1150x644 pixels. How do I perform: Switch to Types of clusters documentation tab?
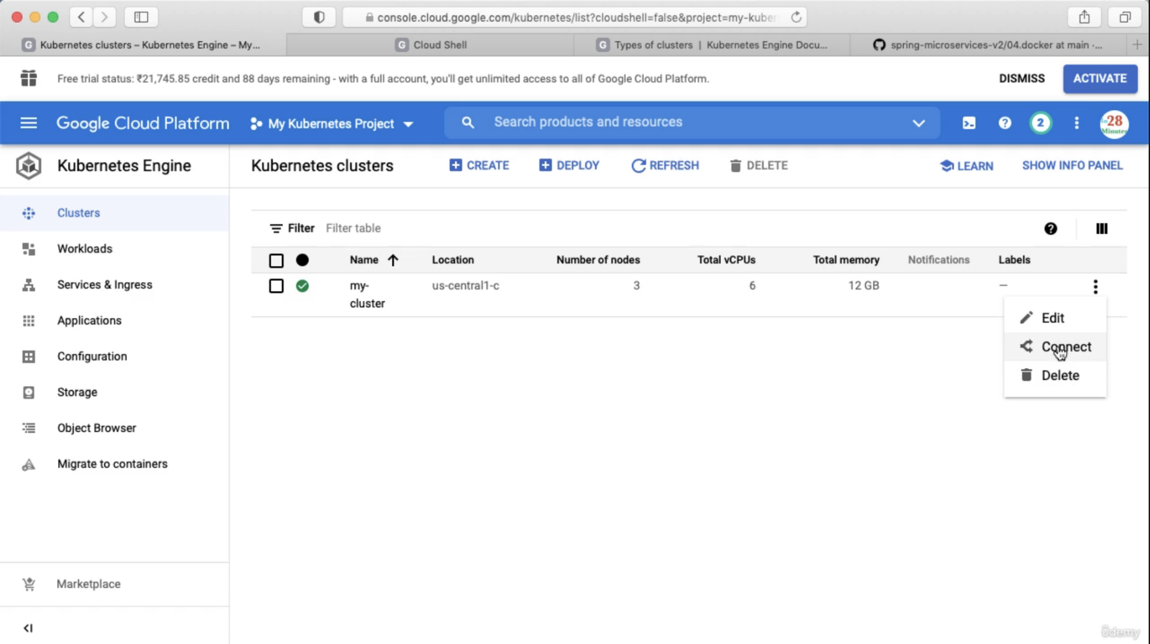712,45
